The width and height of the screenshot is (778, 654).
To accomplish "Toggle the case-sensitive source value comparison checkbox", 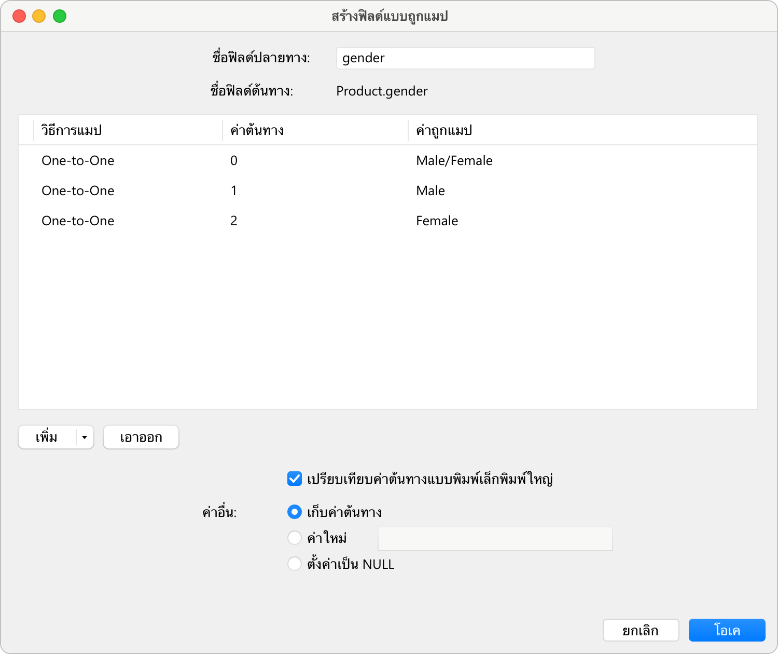I will coord(295,479).
